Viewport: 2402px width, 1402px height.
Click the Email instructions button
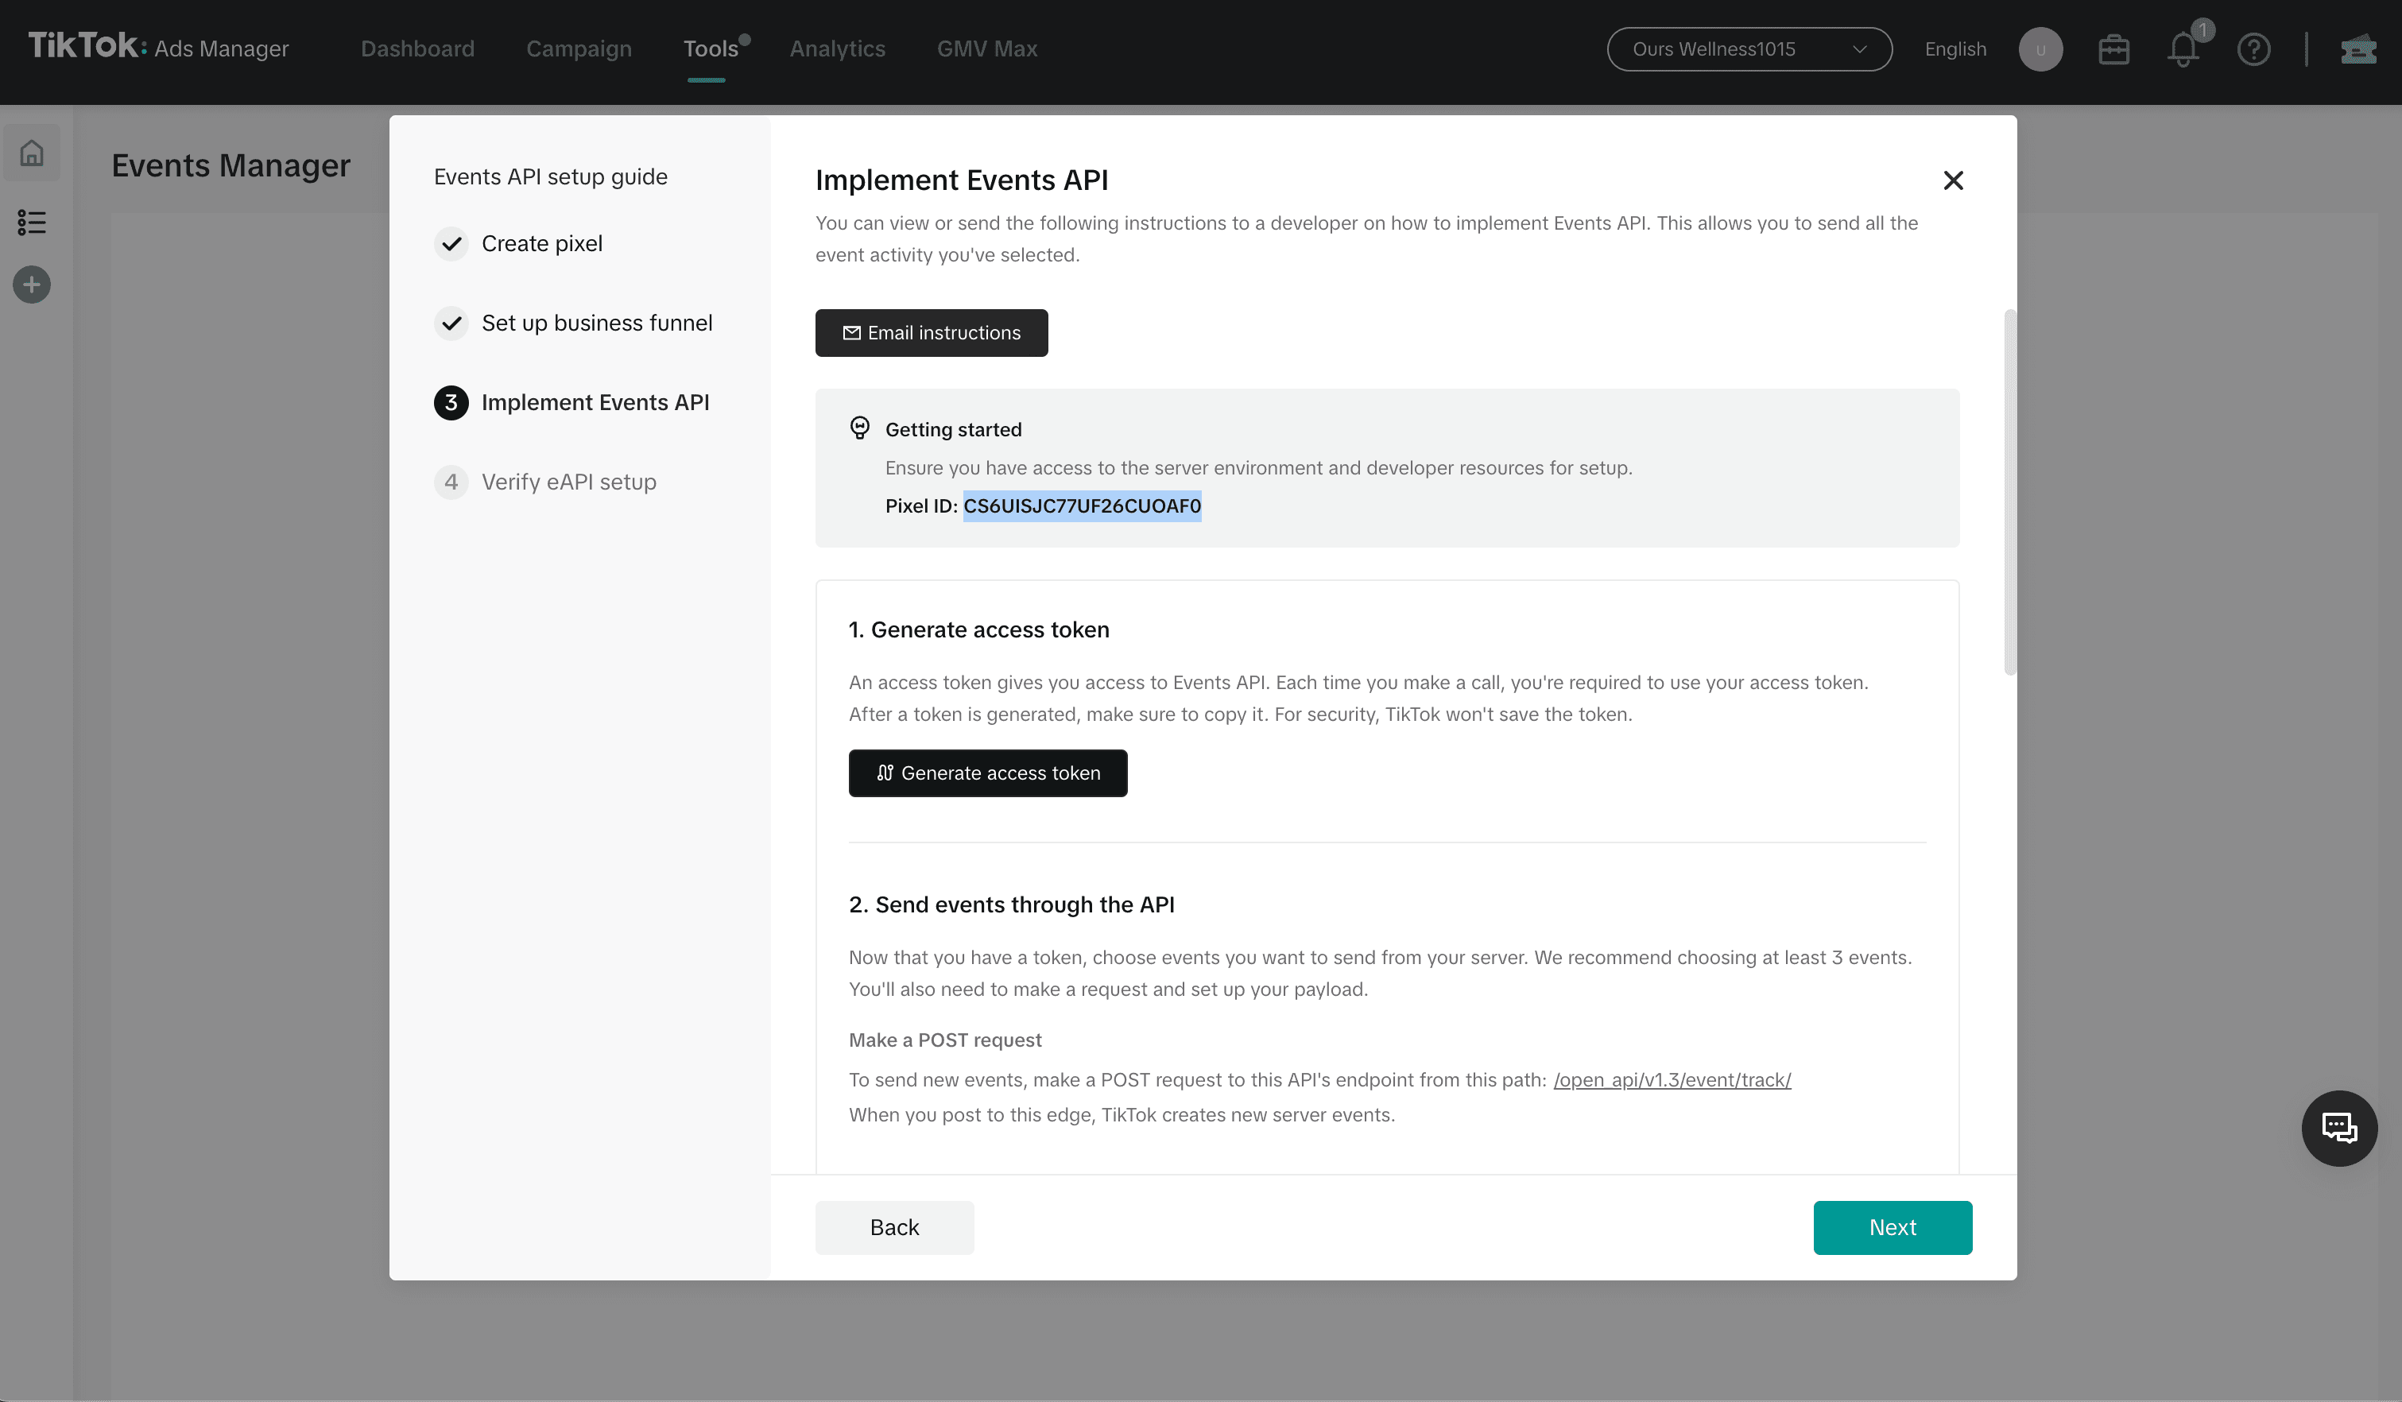(932, 333)
